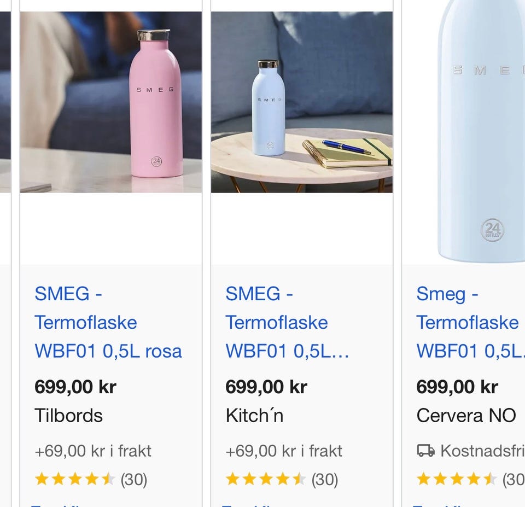Open the (30) reviews count under Kitch'n

[x=325, y=480]
